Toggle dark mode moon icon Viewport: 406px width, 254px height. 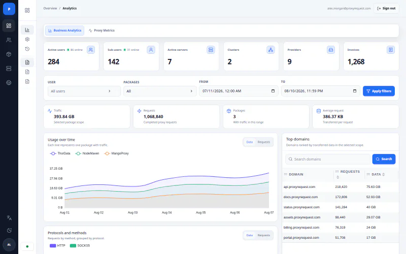pos(9,231)
